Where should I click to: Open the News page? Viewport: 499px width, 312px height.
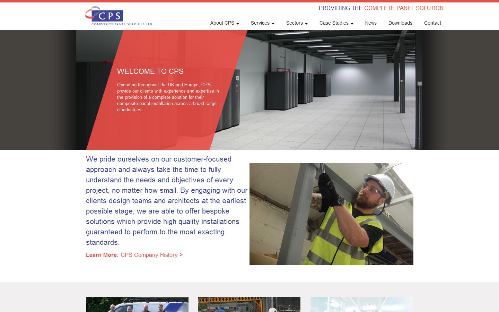(x=371, y=23)
